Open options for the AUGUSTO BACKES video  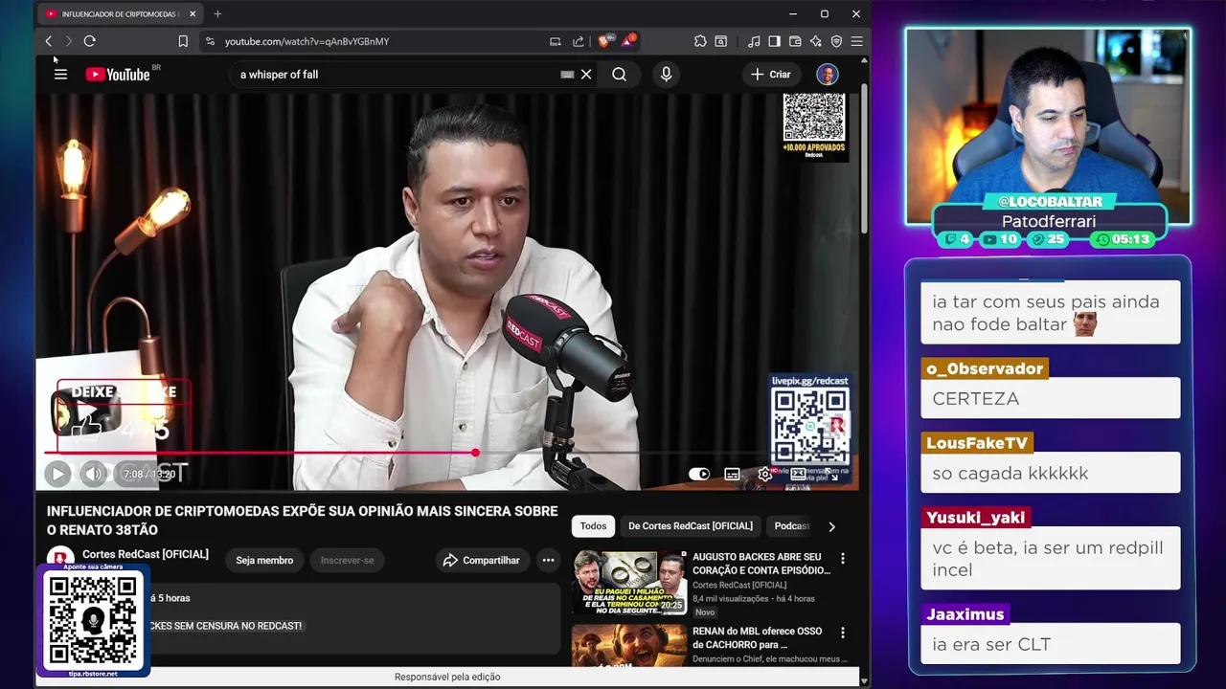click(x=843, y=559)
